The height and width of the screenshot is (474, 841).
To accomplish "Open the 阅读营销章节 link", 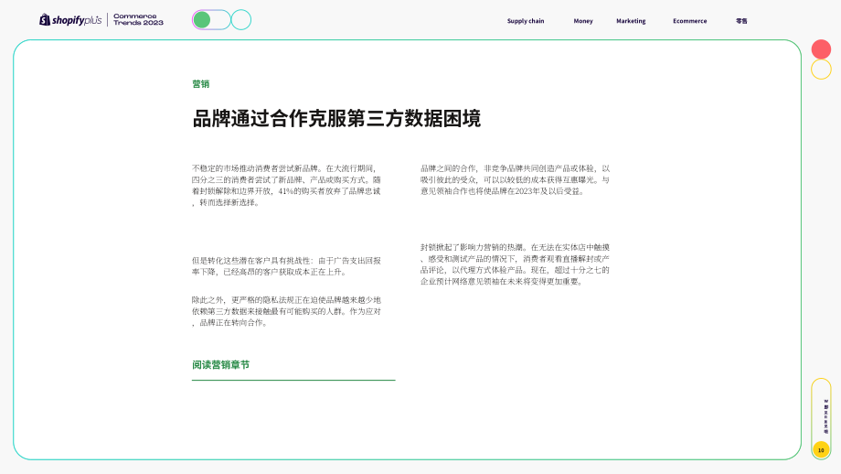I will tap(221, 365).
